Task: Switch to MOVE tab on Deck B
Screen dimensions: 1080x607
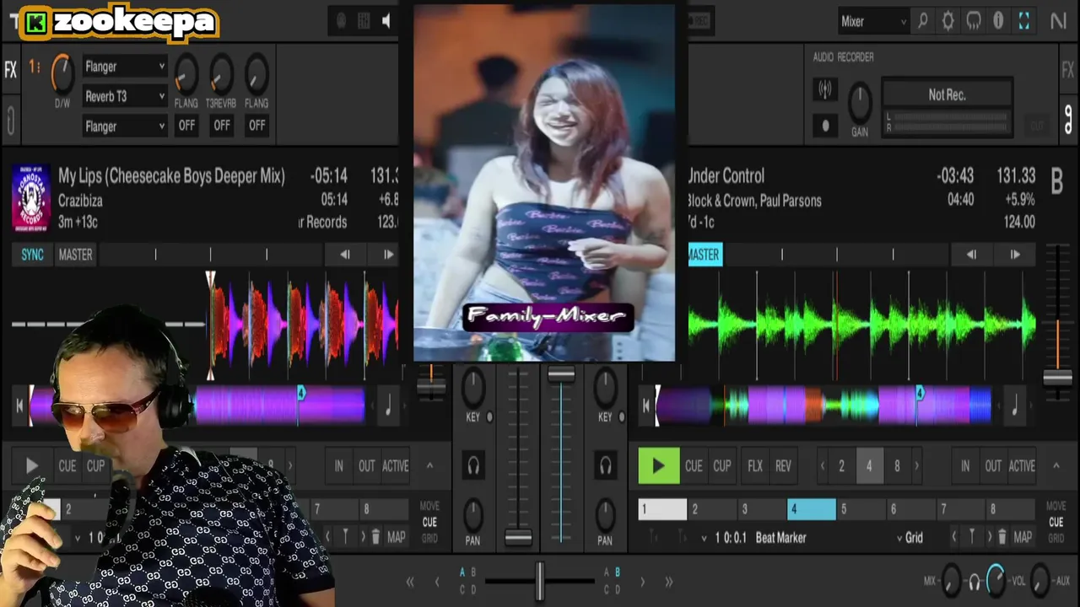Action: (x=1056, y=507)
